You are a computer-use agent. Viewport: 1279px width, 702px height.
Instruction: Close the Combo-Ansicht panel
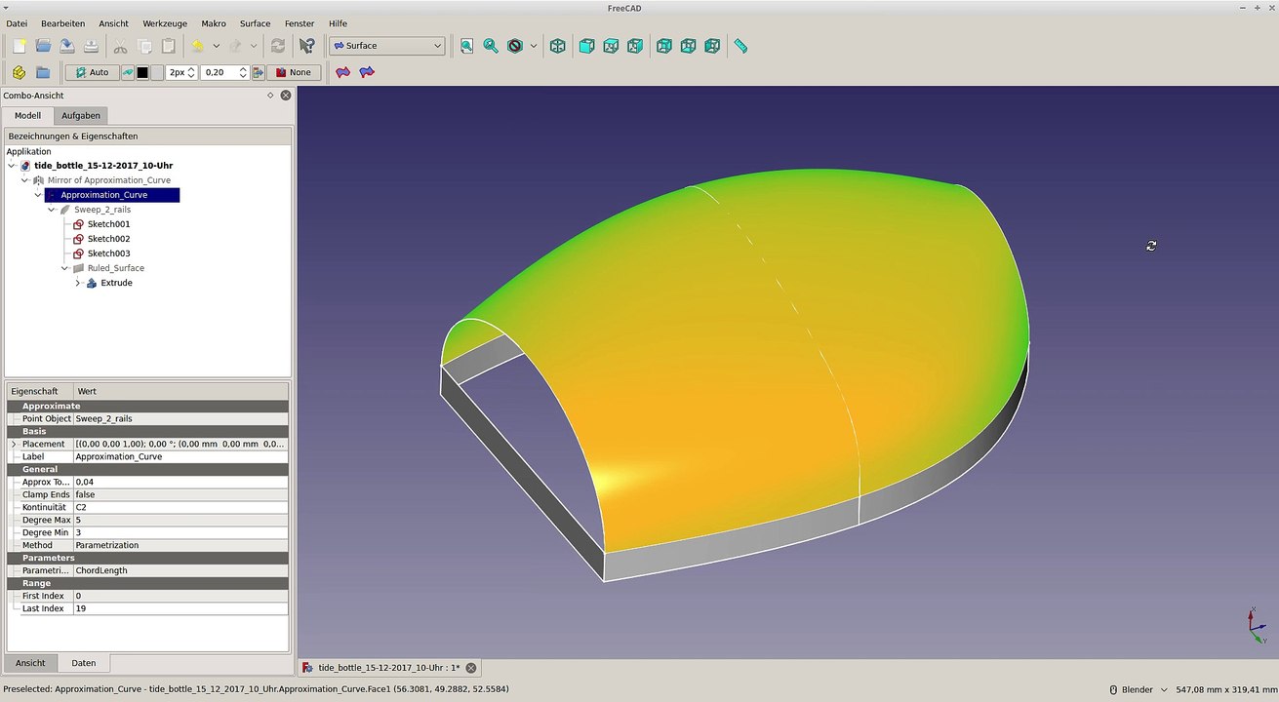point(286,96)
